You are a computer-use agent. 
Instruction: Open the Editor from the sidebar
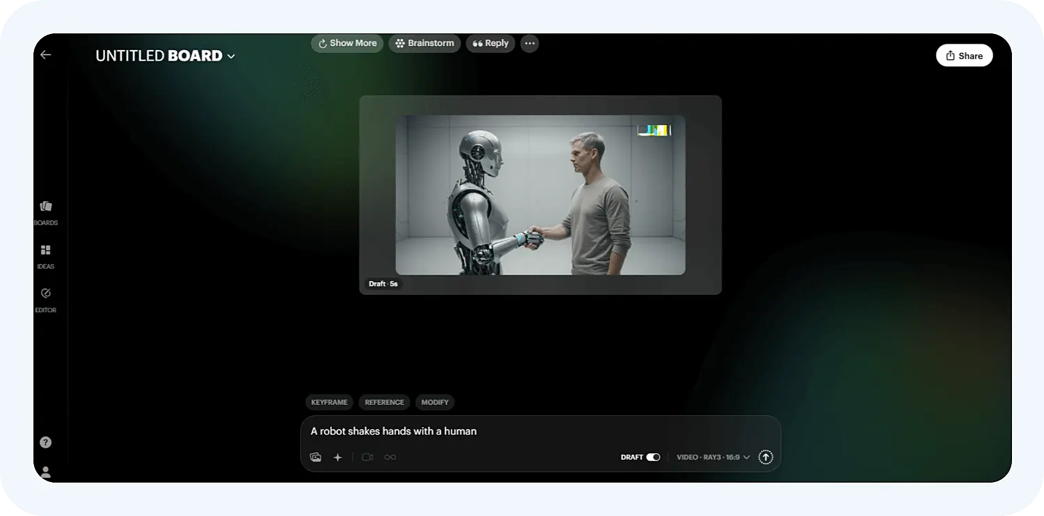pyautogui.click(x=46, y=293)
